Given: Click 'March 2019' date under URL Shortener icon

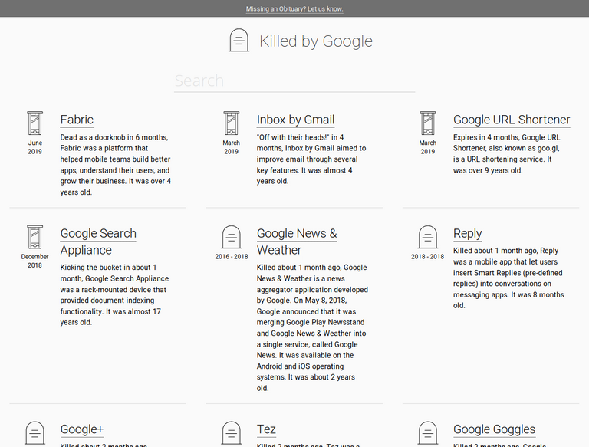Looking at the screenshot, I should pyautogui.click(x=428, y=147).
